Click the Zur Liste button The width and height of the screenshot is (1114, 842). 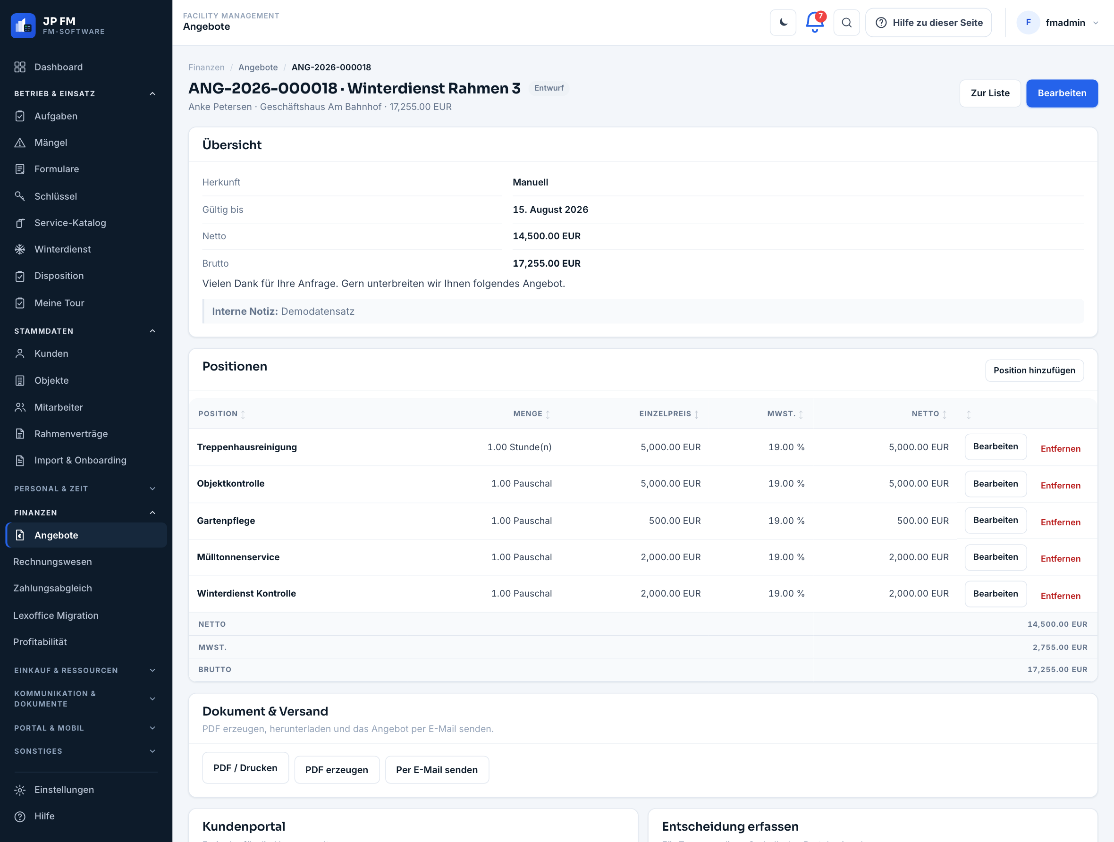[989, 93]
